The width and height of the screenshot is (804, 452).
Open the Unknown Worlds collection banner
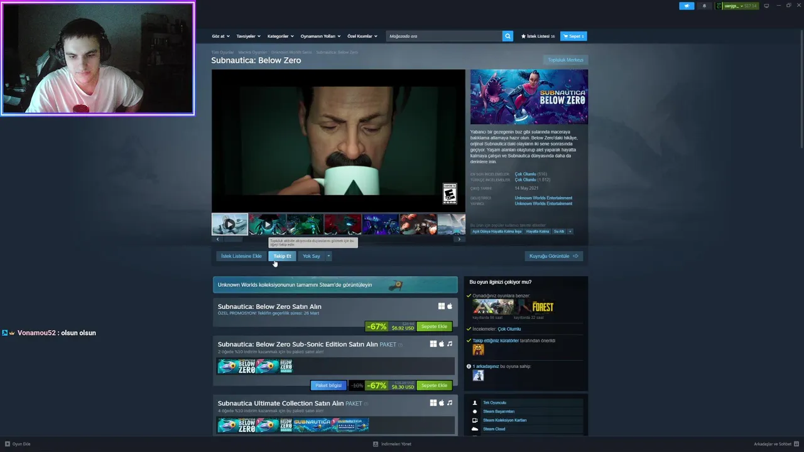[x=335, y=285]
